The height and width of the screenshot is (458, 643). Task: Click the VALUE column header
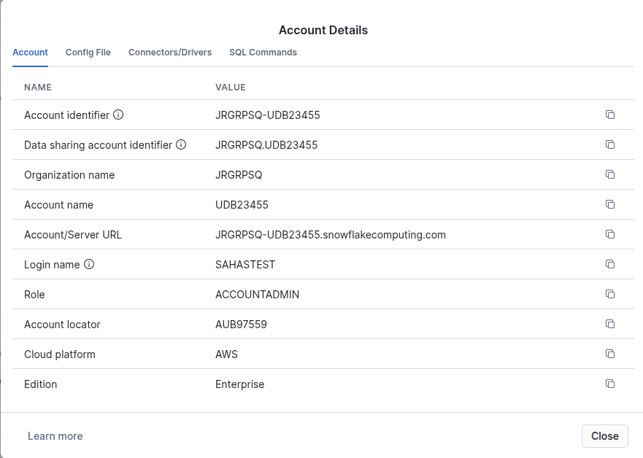231,88
